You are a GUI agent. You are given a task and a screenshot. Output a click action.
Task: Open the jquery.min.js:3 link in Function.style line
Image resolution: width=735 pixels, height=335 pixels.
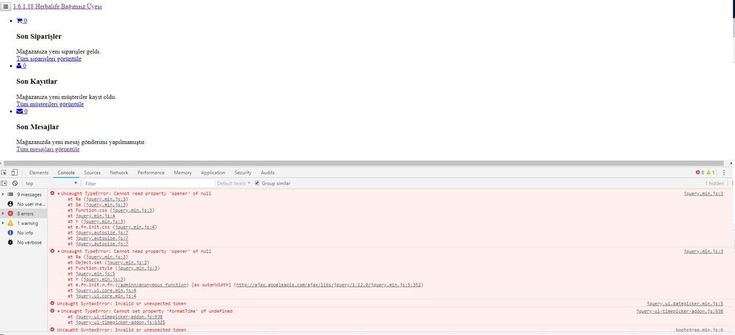click(137, 268)
